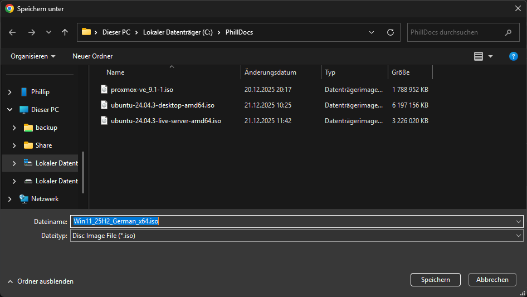Open address bar history dropdown

(372, 32)
